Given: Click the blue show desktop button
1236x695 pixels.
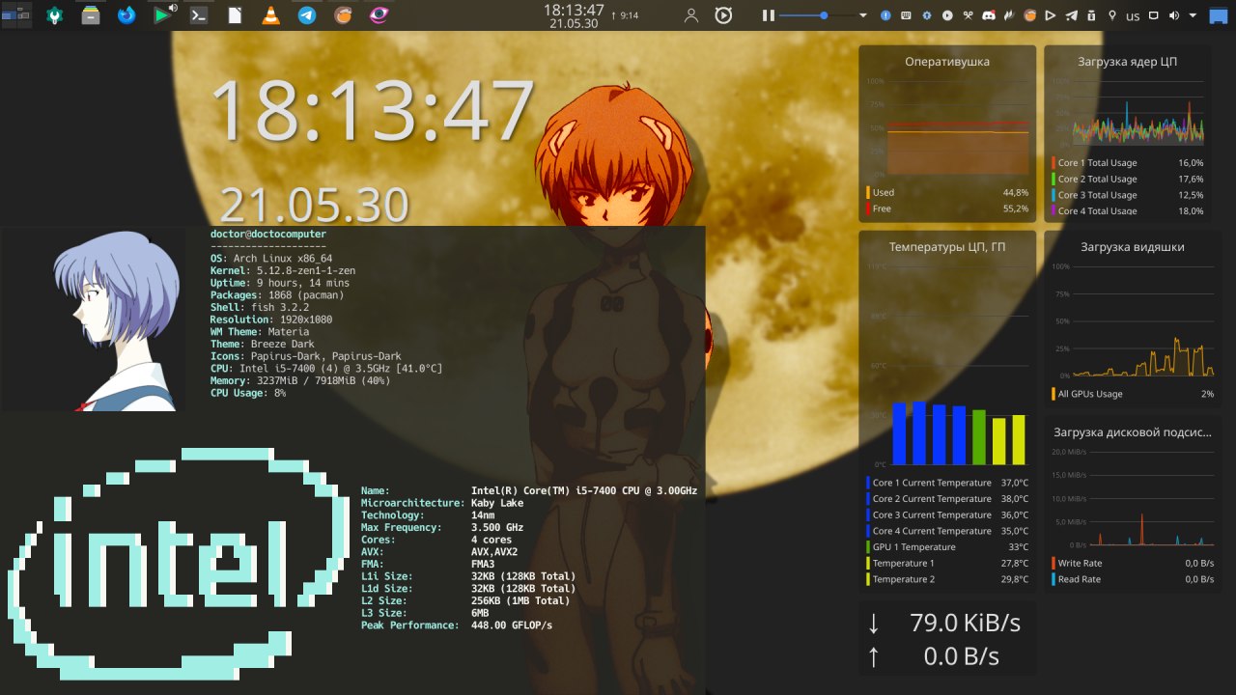Looking at the screenshot, I should click(x=1219, y=15).
